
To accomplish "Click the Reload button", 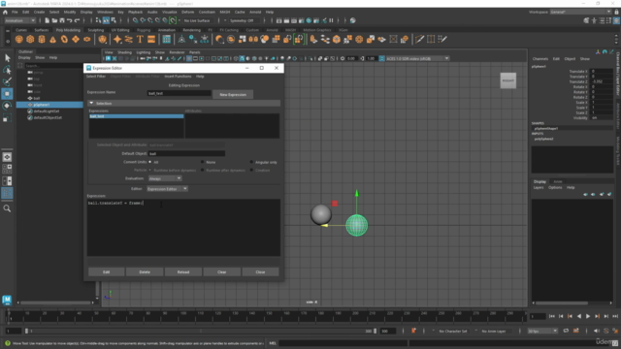I will (x=183, y=271).
